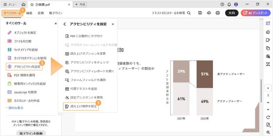This screenshot has height=136, width=273.
Task: Click the rotate view icon
Action: [268, 118]
